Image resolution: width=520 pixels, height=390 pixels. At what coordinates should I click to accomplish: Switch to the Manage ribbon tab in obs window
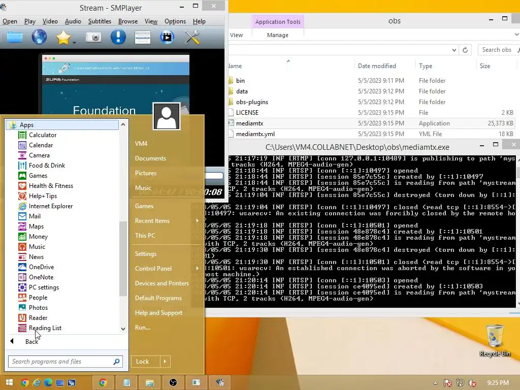(278, 35)
